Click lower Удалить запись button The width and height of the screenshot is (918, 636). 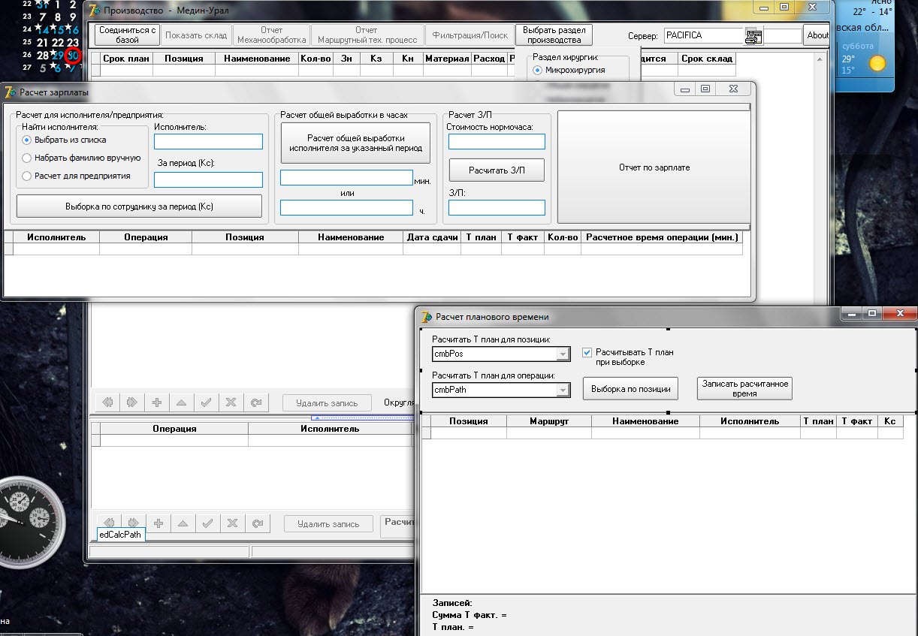pos(327,524)
